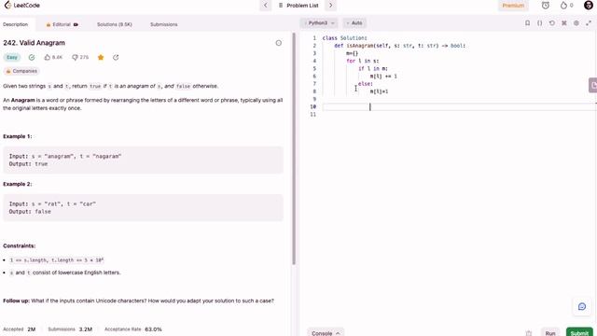Image resolution: width=597 pixels, height=336 pixels.
Task: Toggle the favorite star
Action: click(x=101, y=57)
